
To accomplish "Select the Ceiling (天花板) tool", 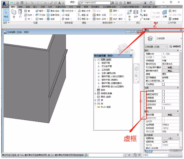I will pyautogui.click(x=40, y=15).
